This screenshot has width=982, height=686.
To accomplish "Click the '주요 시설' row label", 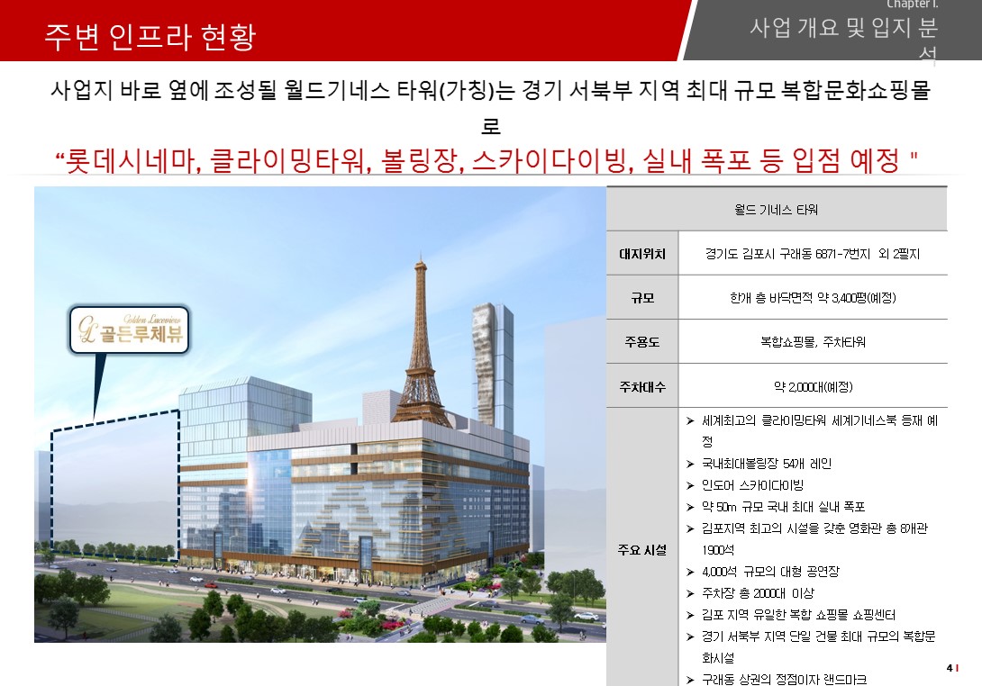I will click(x=642, y=549).
